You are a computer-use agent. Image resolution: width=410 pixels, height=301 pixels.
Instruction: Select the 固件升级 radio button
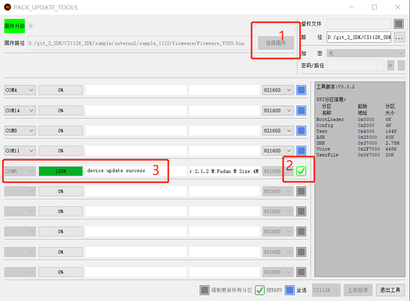31,26
